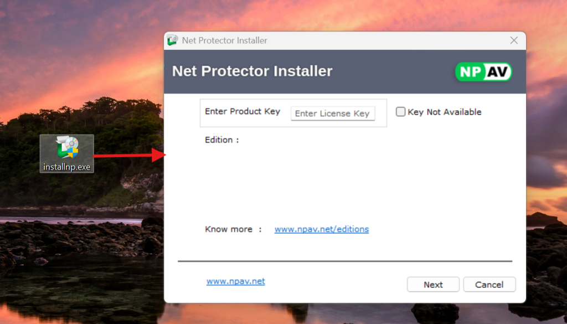Open the www.npav.net/editions link

pyautogui.click(x=322, y=229)
